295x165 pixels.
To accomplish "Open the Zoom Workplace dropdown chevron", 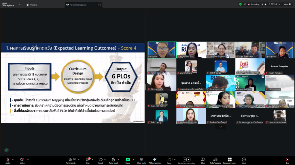I will point(20,5).
